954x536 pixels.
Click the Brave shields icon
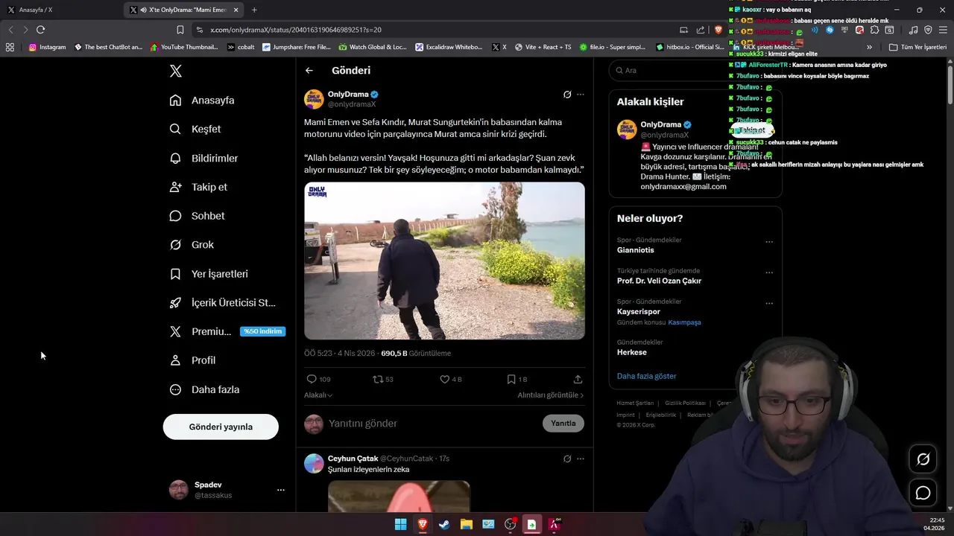[x=718, y=30]
